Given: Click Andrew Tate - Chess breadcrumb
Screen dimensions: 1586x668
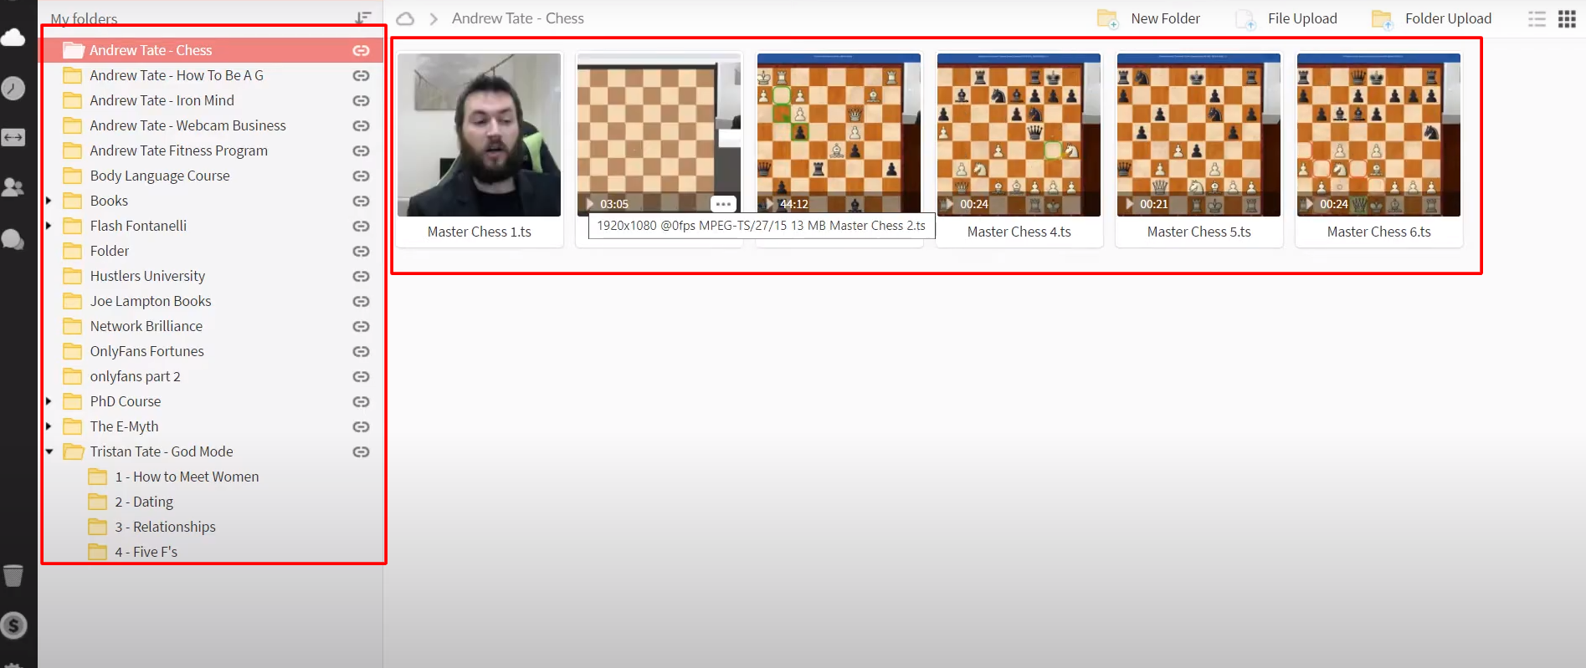Looking at the screenshot, I should point(518,18).
